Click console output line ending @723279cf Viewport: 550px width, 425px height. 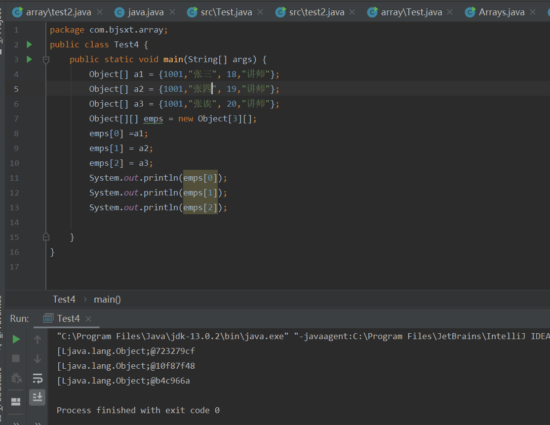(126, 351)
